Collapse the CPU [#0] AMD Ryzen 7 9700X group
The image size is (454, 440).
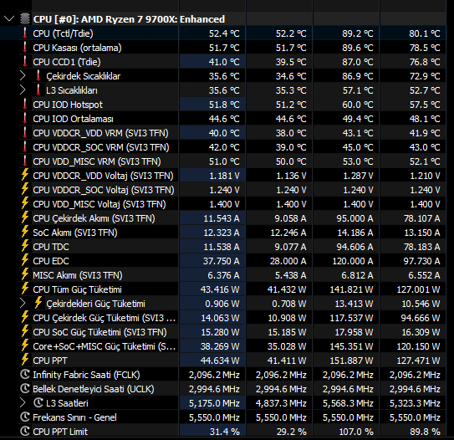9,19
